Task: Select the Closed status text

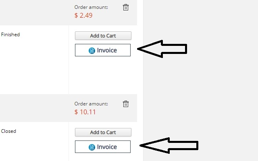Action: click(x=9, y=131)
